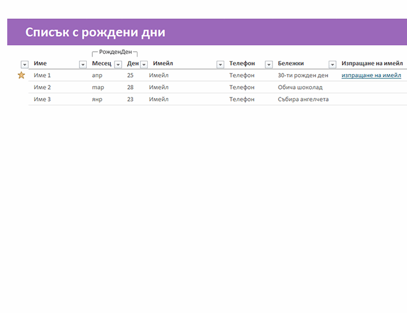Image resolution: width=407 pixels, height=313 pixels.
Task: Select the 'Обича шоколад' note cell
Action: pos(300,87)
